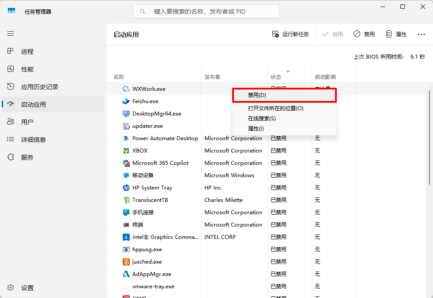Open the 用户 page
This screenshot has height=298, width=433.
coord(53,122)
